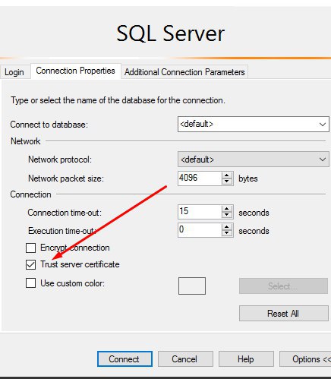Uncheck Trust server certificate checkbox

click(x=30, y=265)
